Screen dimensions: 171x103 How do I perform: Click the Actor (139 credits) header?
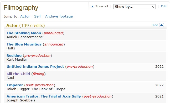pos(25,26)
